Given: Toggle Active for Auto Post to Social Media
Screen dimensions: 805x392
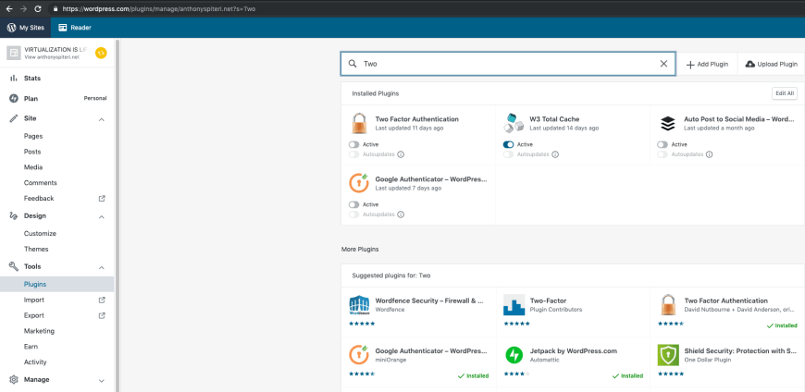Looking at the screenshot, I should pos(663,145).
